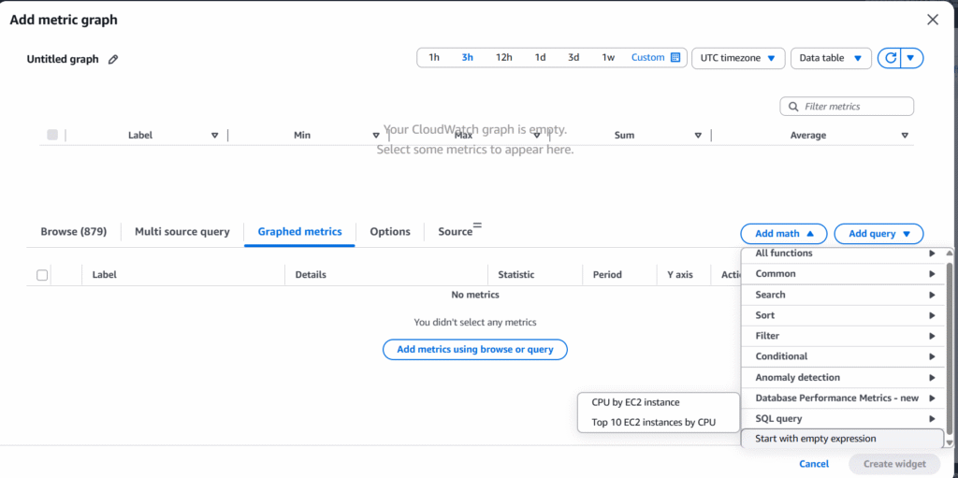This screenshot has width=958, height=478.
Task: Open the refresh interval dropdown arrow
Action: click(x=912, y=58)
